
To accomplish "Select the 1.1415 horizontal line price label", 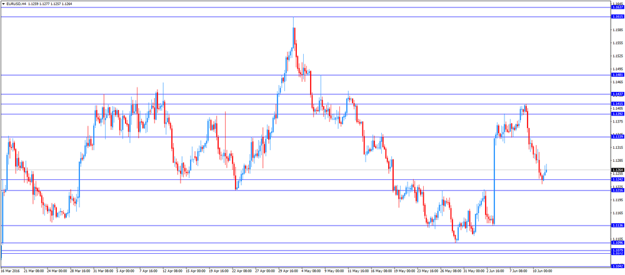I will pos(617,104).
